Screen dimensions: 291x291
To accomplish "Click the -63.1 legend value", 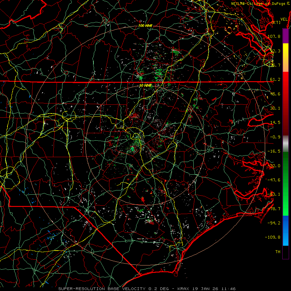I will [274, 194].
